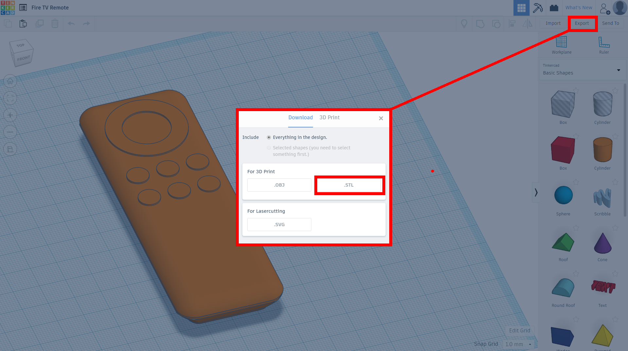Open the 3D design grid view icon
628x351 pixels.
click(521, 8)
